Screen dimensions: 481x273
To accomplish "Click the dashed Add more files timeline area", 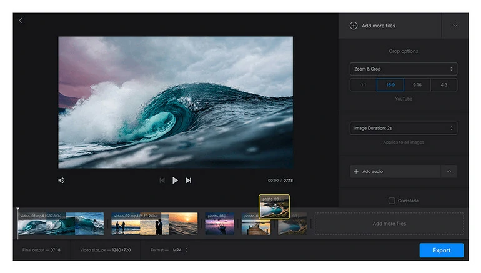I will point(389,224).
